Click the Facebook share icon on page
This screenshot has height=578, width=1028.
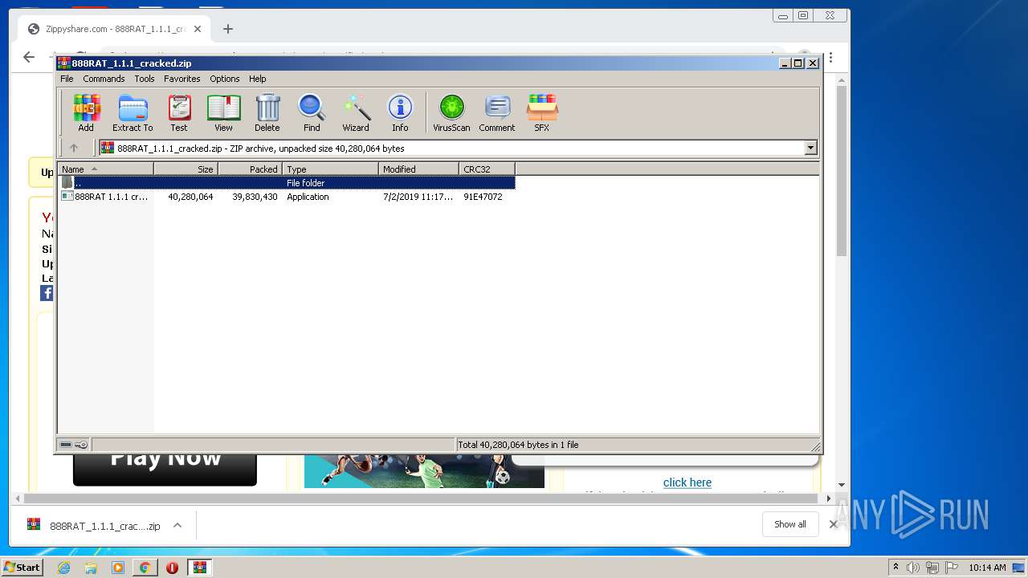(x=47, y=294)
